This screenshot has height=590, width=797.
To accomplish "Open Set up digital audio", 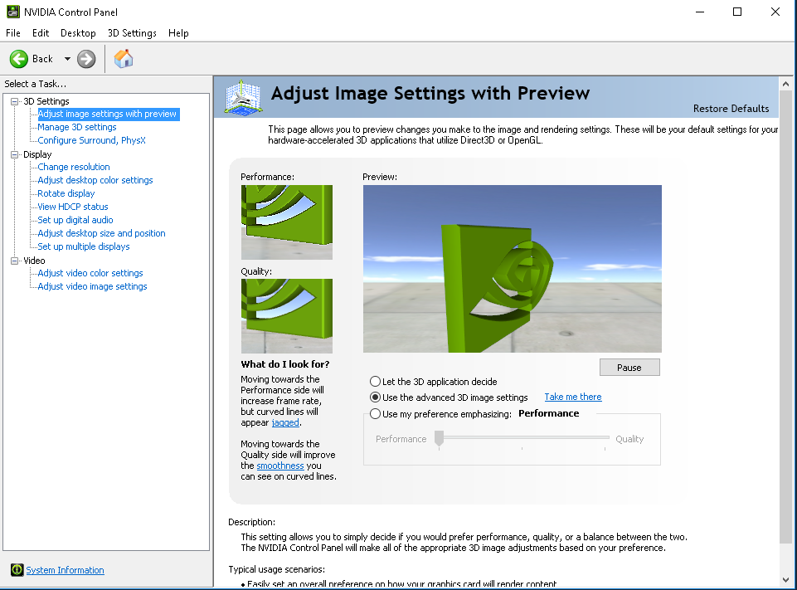I will click(75, 220).
